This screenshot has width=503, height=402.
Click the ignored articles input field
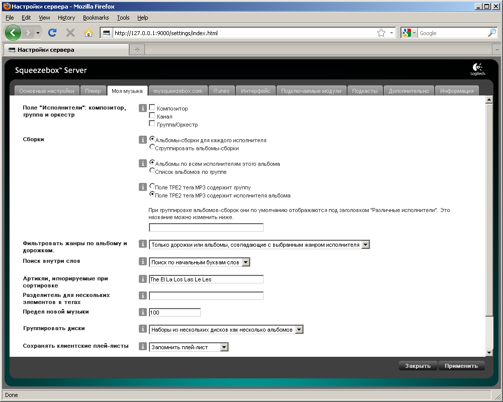click(206, 279)
